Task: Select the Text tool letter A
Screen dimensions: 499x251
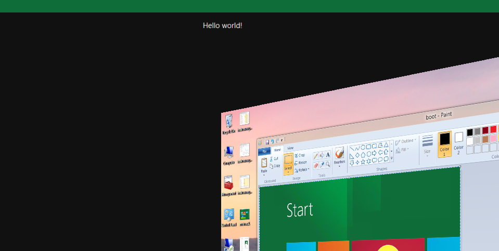Action: click(x=328, y=154)
